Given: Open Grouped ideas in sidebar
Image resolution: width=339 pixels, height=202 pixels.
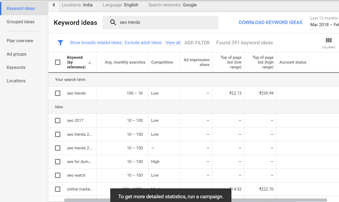Looking at the screenshot, I should click(x=21, y=22).
